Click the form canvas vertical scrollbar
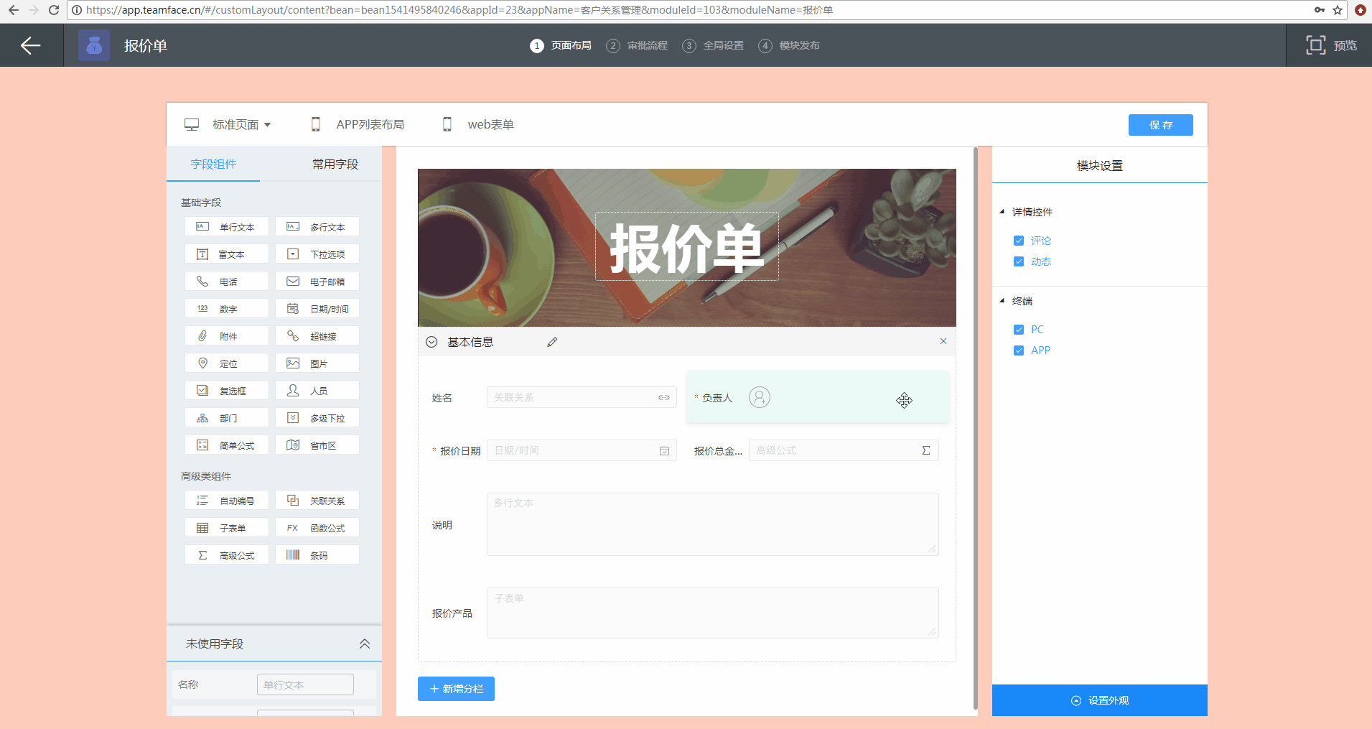This screenshot has width=1372, height=729. pyautogui.click(x=975, y=428)
